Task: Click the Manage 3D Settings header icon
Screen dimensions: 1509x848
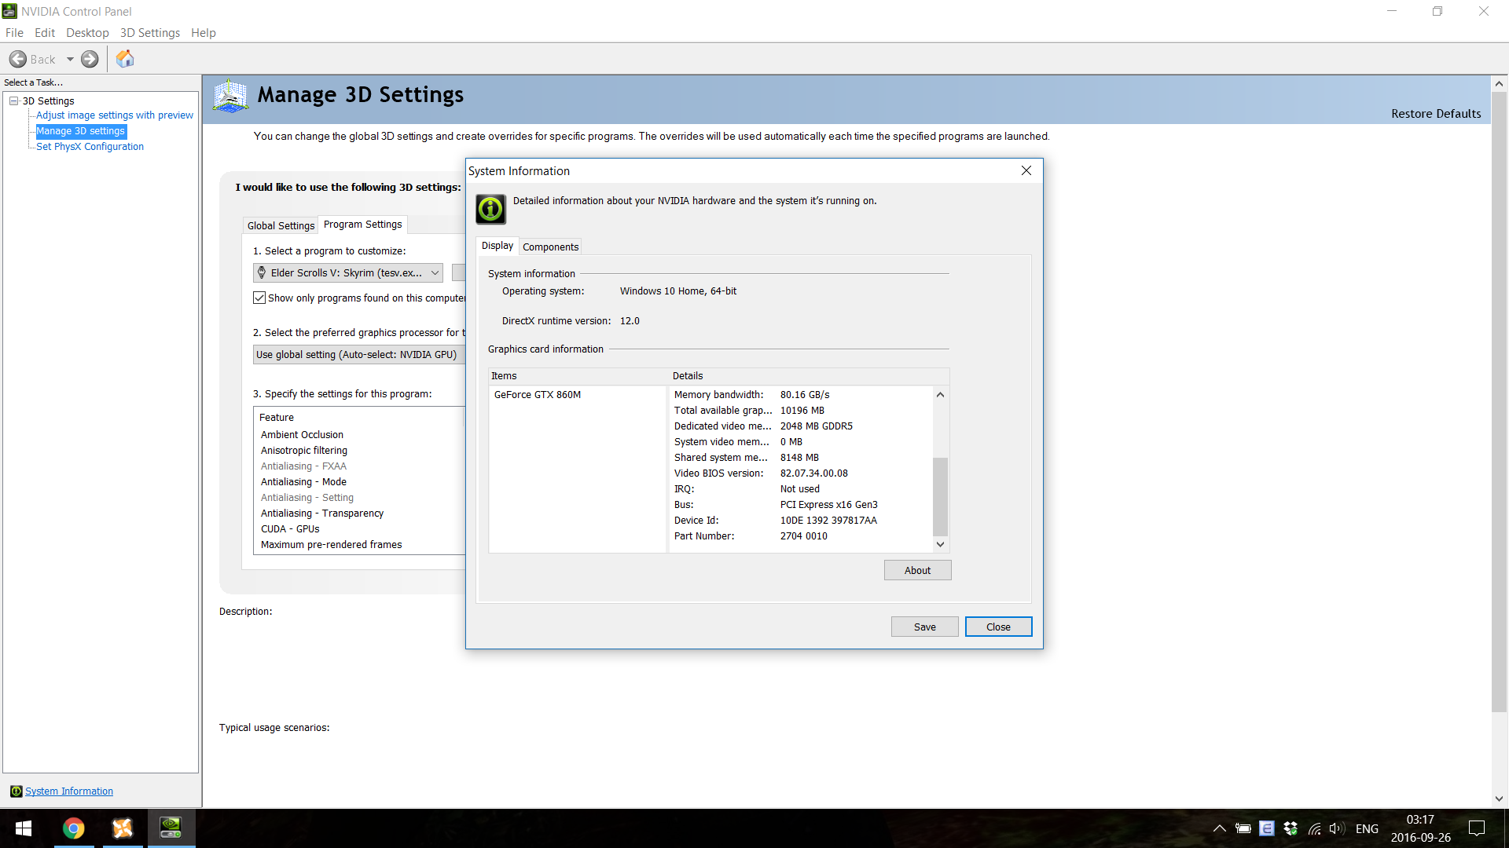Action: (x=230, y=96)
